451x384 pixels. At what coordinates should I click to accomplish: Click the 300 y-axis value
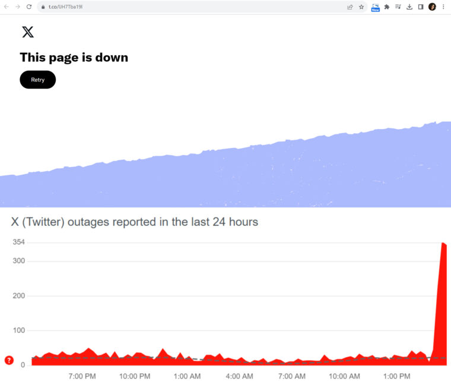click(x=19, y=261)
